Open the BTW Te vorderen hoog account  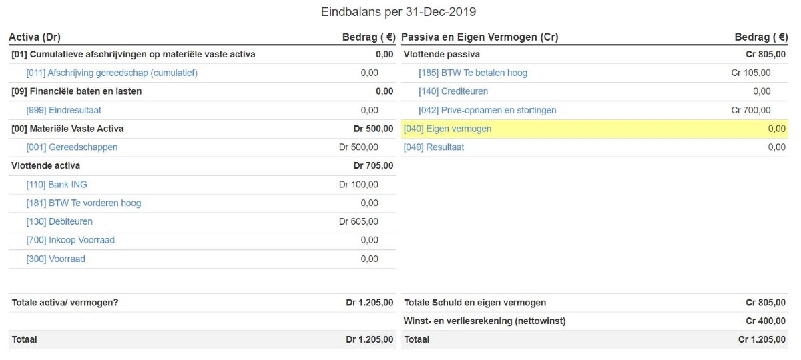(x=83, y=203)
